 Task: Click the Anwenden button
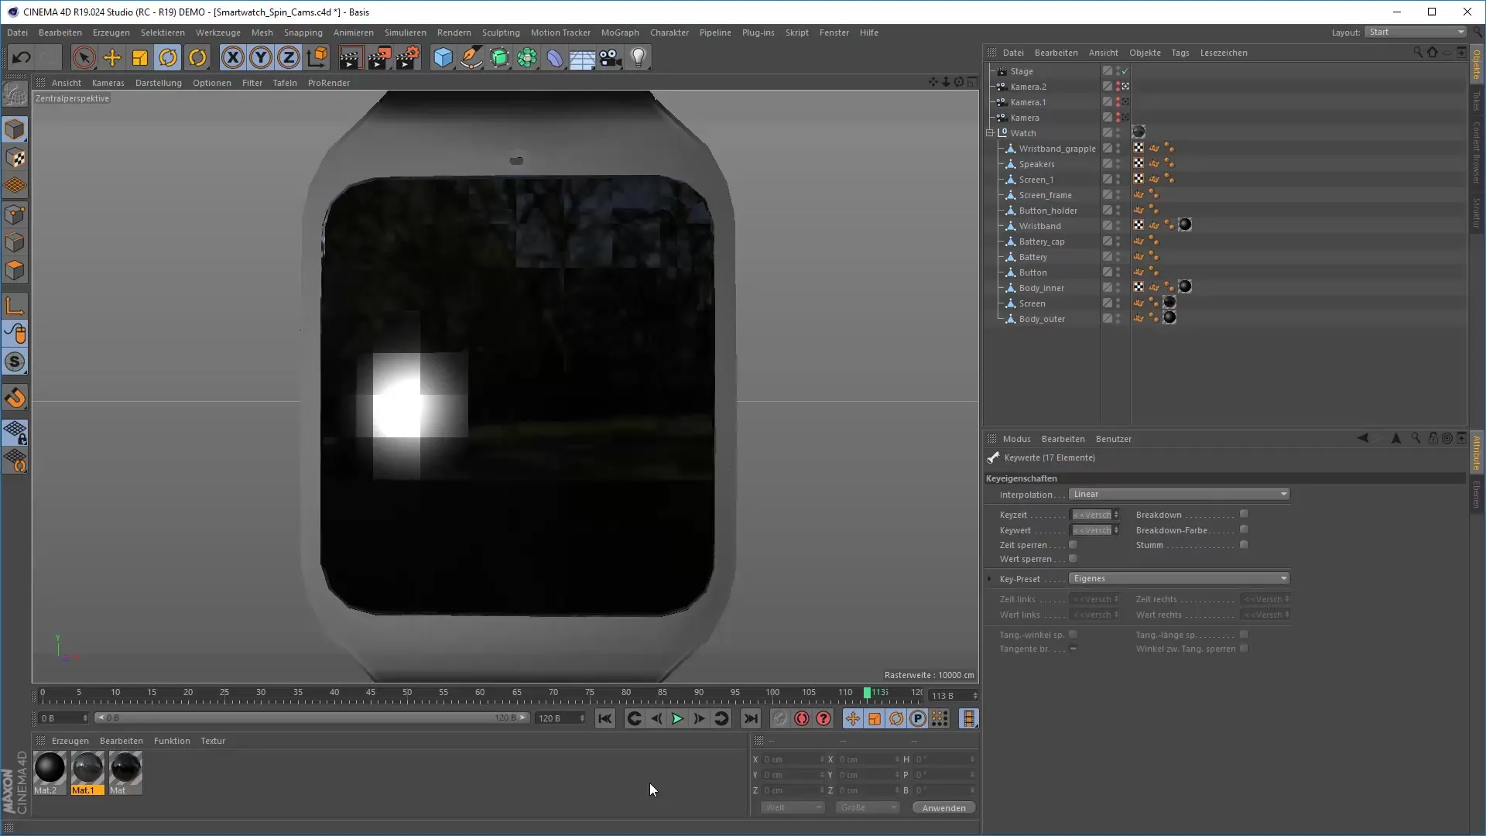pyautogui.click(x=943, y=807)
